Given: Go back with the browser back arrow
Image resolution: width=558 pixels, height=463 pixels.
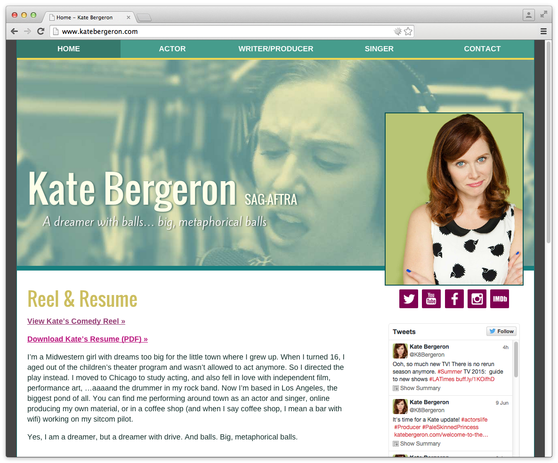Looking at the screenshot, I should click(x=14, y=32).
